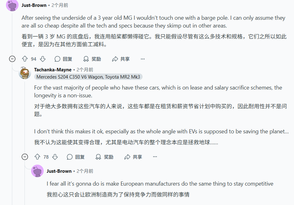This screenshot has height=205, width=294.
Task: Click the award icon under the 94-vote comment
Action: (x=86, y=59)
